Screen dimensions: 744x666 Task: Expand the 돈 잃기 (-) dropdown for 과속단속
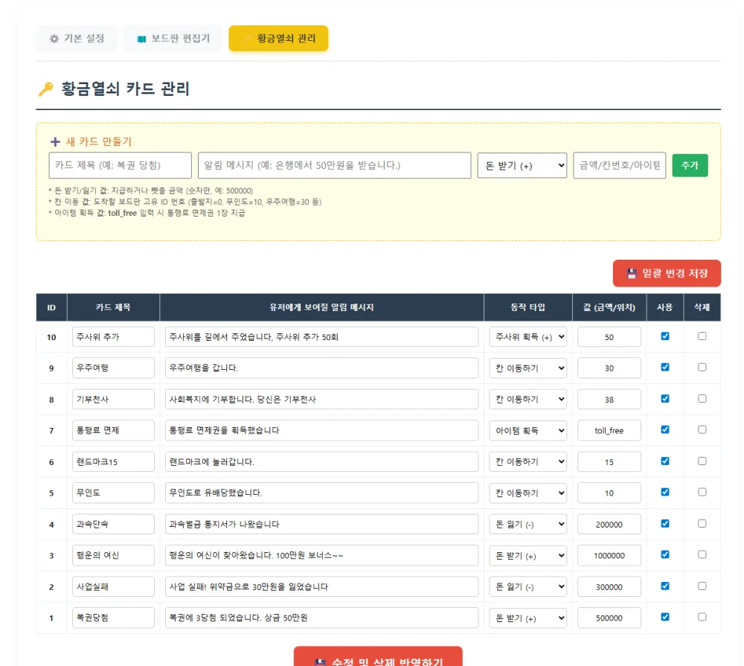click(528, 524)
